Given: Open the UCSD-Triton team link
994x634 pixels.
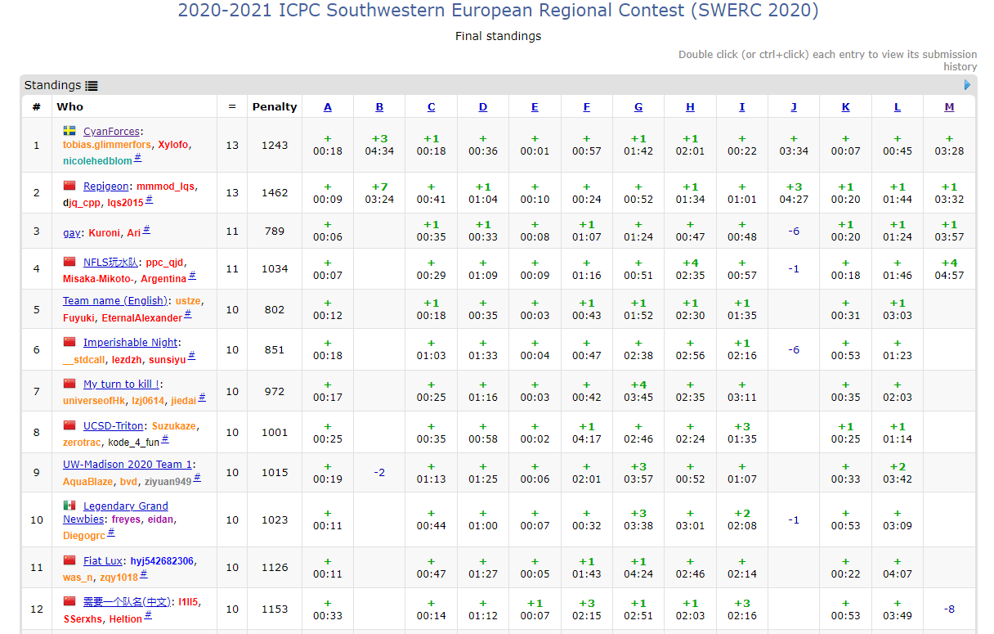Looking at the screenshot, I should coord(113,425).
